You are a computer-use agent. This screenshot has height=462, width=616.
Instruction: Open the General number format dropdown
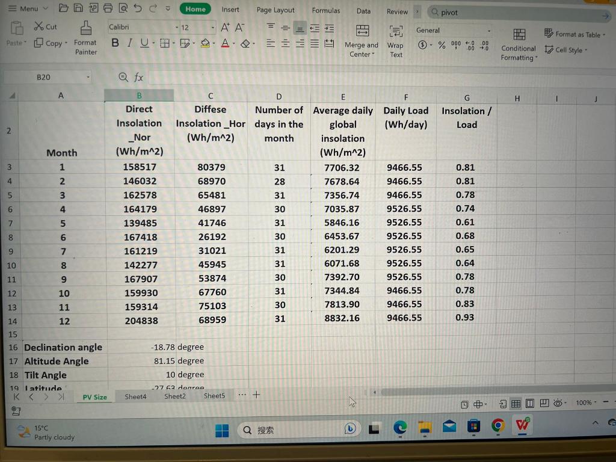point(489,31)
